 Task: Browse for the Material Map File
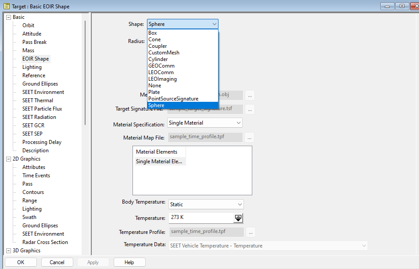click(x=249, y=137)
